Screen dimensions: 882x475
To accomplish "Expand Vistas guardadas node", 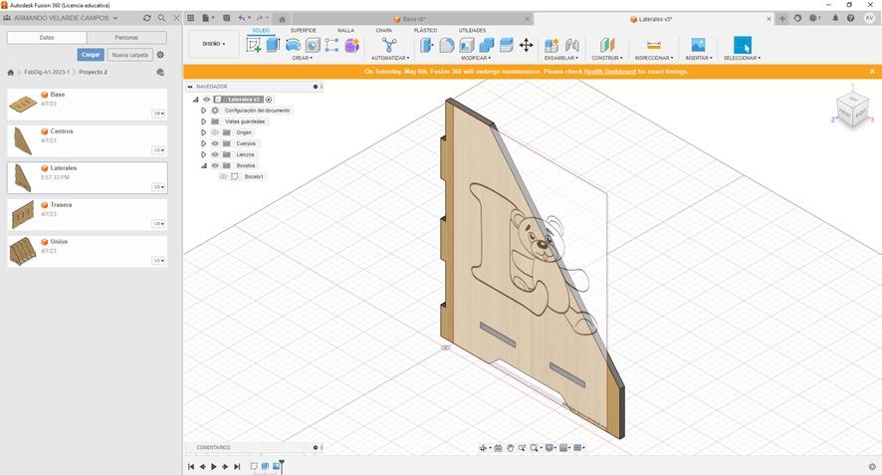I will click(x=204, y=121).
